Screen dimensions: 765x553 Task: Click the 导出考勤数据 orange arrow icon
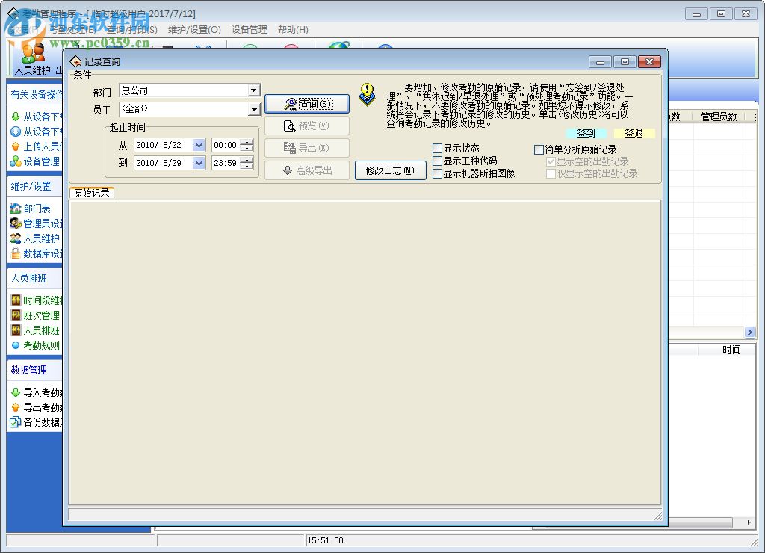(16, 407)
